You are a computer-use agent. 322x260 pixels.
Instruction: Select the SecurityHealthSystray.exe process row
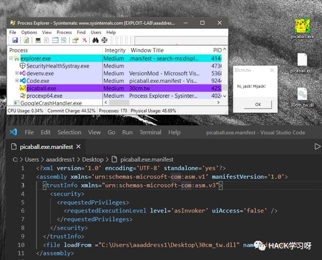[x=114, y=66]
